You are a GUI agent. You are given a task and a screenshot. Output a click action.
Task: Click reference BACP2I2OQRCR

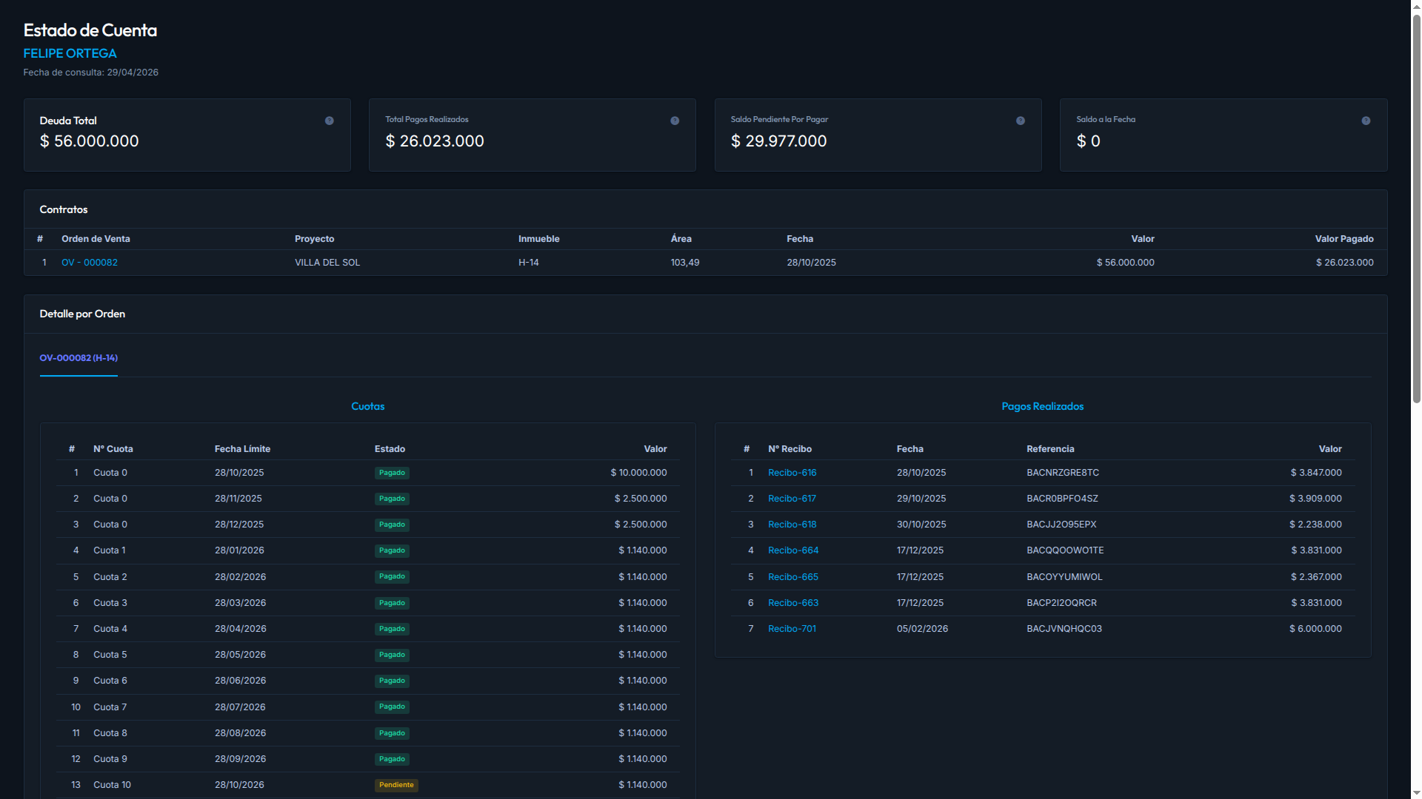coord(1061,603)
